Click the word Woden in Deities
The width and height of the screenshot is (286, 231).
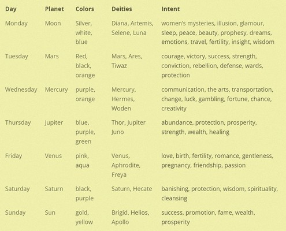coord(121,109)
